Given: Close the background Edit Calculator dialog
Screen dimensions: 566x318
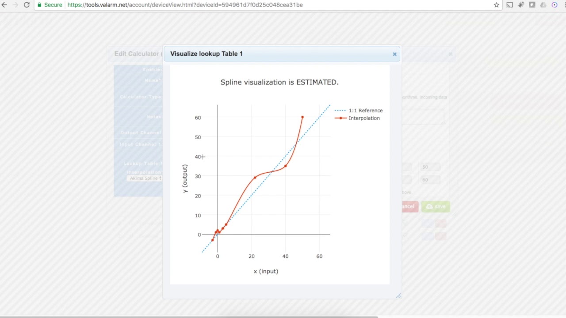Looking at the screenshot, I should [x=450, y=54].
